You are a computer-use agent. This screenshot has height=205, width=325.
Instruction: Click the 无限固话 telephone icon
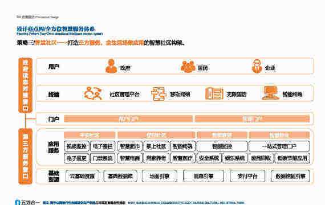pyautogui.click(x=214, y=93)
